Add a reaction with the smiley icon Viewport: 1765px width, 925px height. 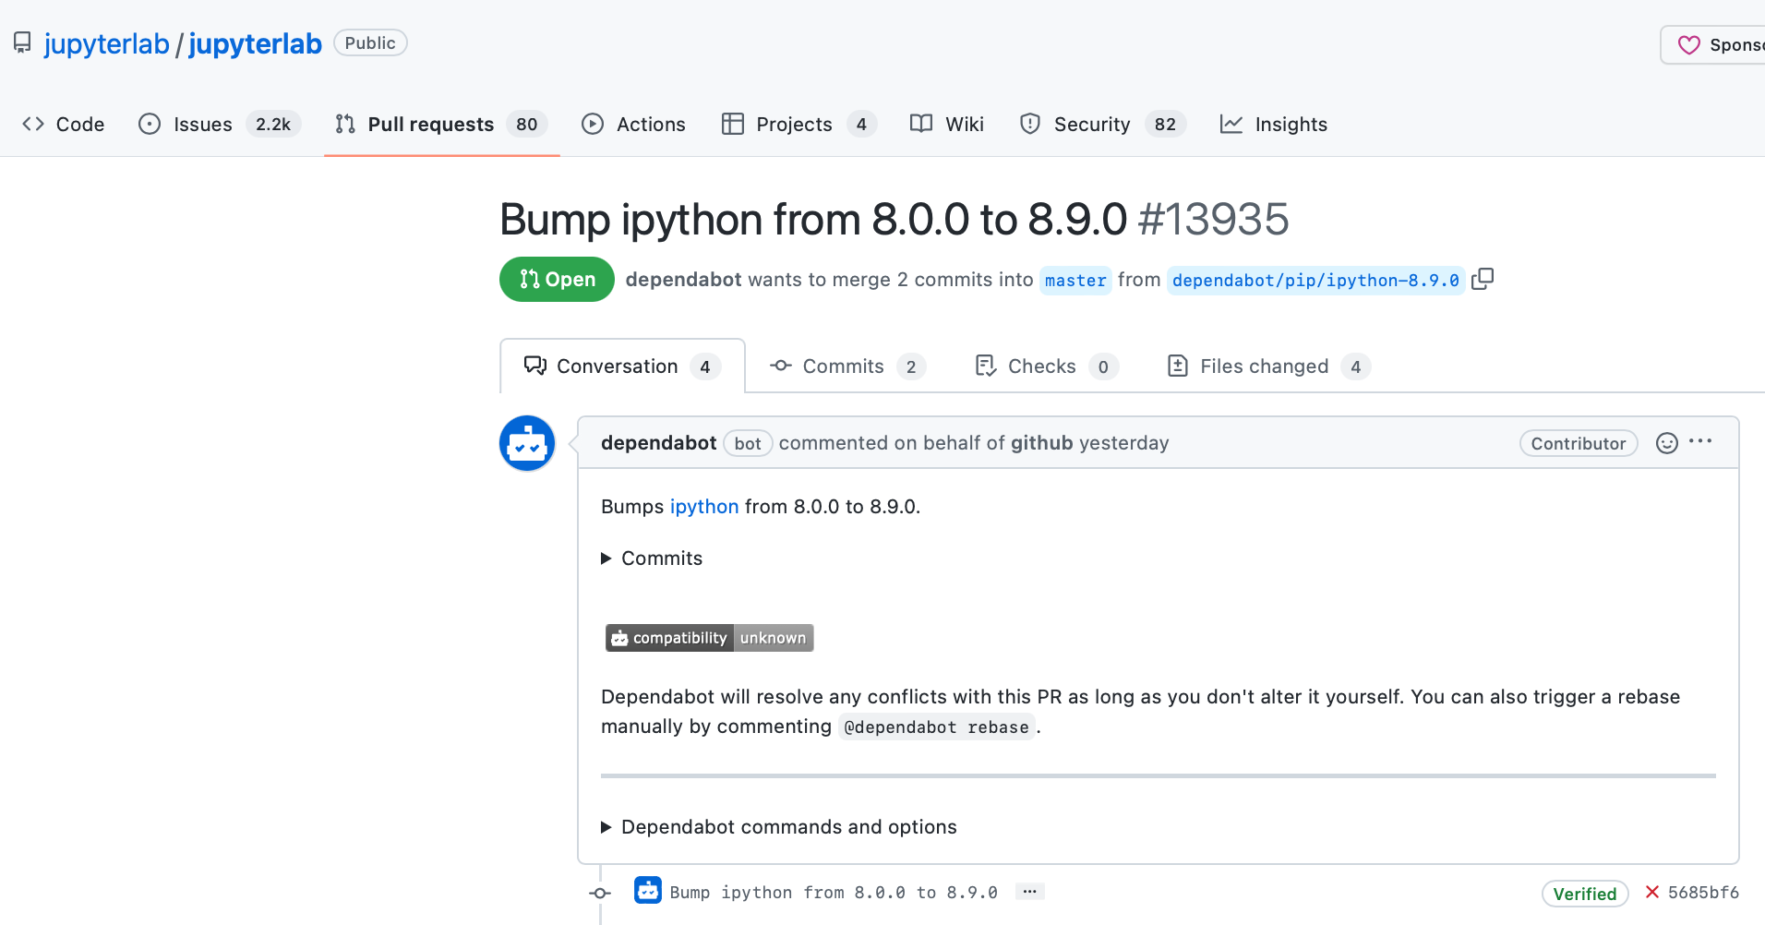click(x=1667, y=443)
